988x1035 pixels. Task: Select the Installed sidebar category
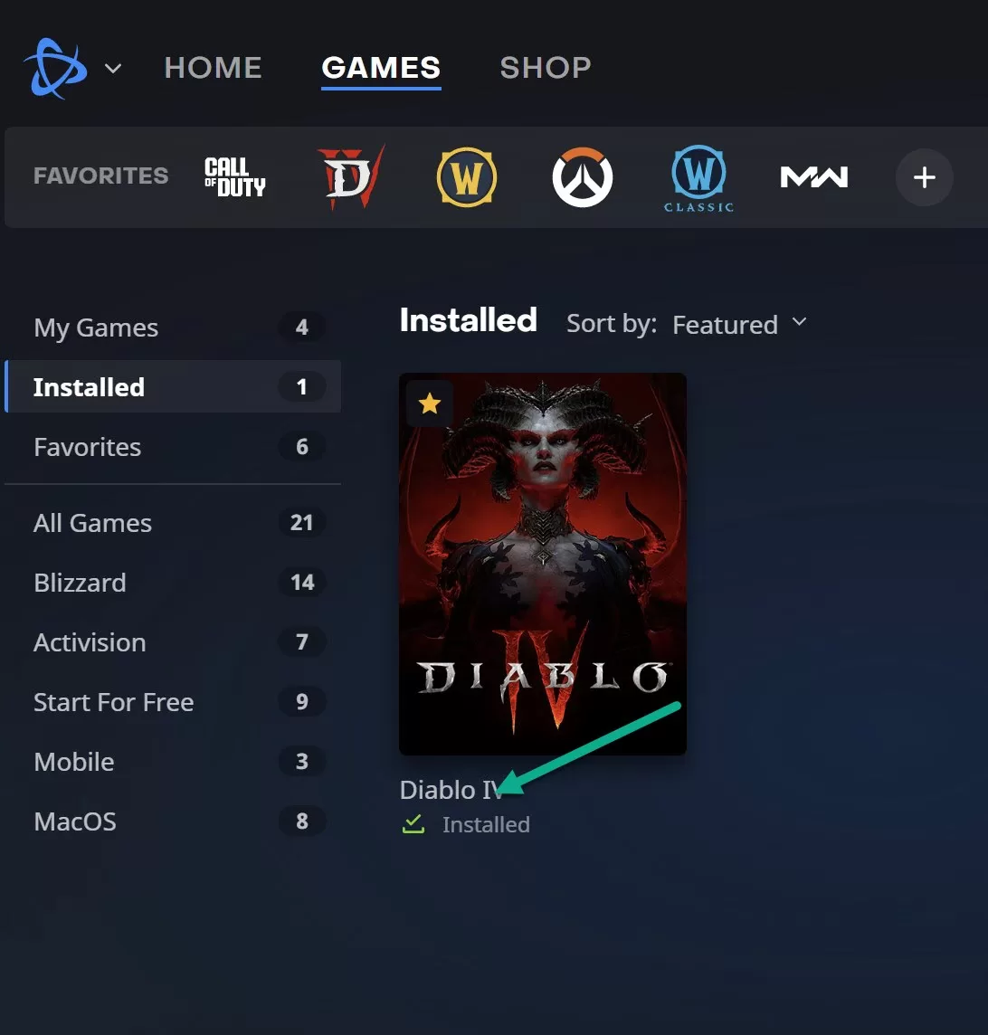tap(173, 387)
